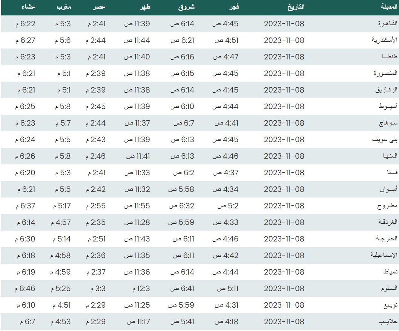Screen dimensions: 399x331
Task: Click the الخارجة Asr time 2:51 م
Action: tap(96, 239)
